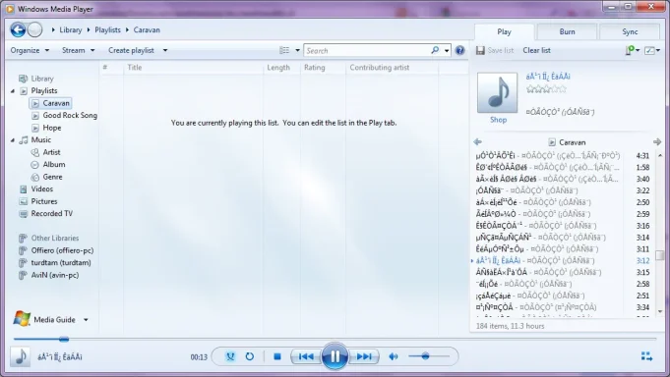Open list options dropdown on Play tab
The height and width of the screenshot is (377, 670).
click(x=658, y=50)
